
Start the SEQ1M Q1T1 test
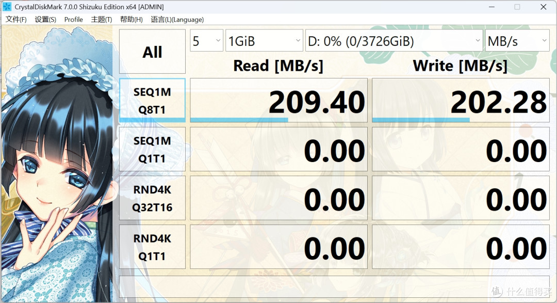click(152, 149)
